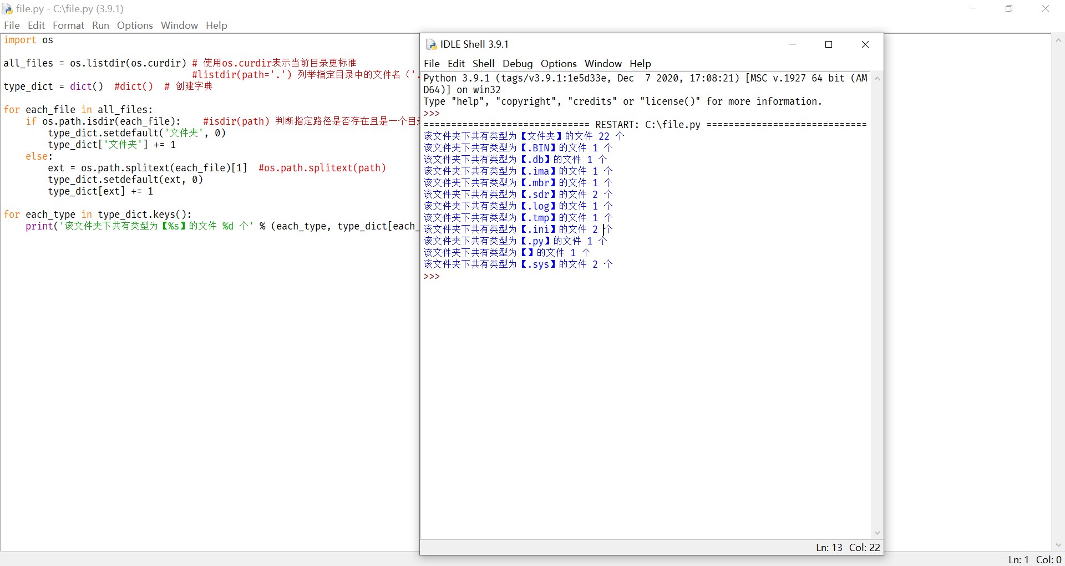The width and height of the screenshot is (1065, 566).
Task: Open the Run menu in editor window
Action: [x=100, y=26]
